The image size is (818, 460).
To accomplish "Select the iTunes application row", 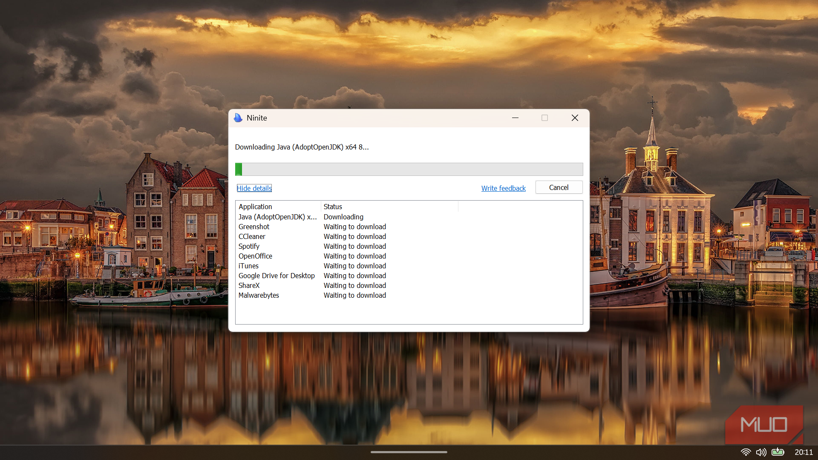I will pyautogui.click(x=347, y=266).
